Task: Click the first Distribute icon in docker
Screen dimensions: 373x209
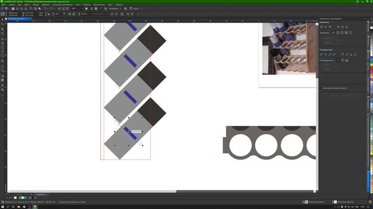Action: point(321,55)
